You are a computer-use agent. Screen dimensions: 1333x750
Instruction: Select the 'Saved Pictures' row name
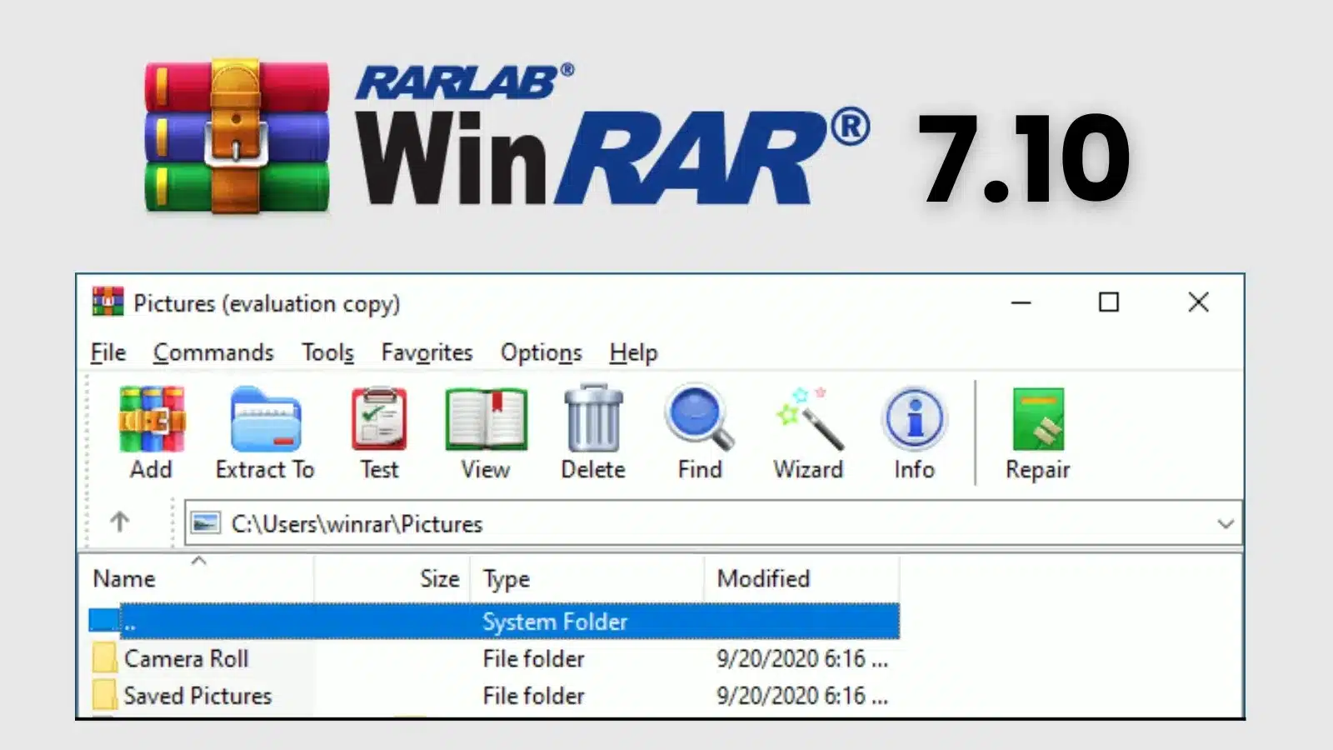pos(198,695)
